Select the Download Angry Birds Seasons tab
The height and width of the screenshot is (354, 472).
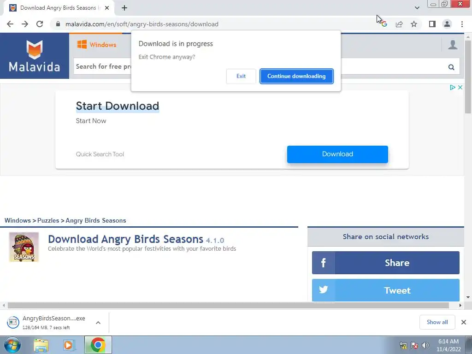[x=59, y=8]
